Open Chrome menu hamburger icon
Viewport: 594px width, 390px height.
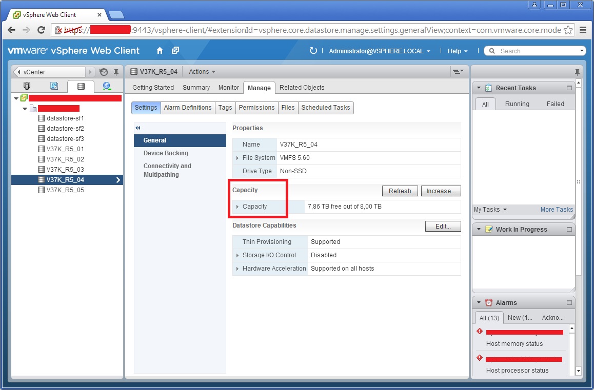coord(583,30)
